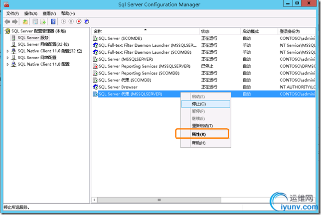
Task: Expand the SQL Native Client 11.0 配置 node
Action: [x=7, y=64]
